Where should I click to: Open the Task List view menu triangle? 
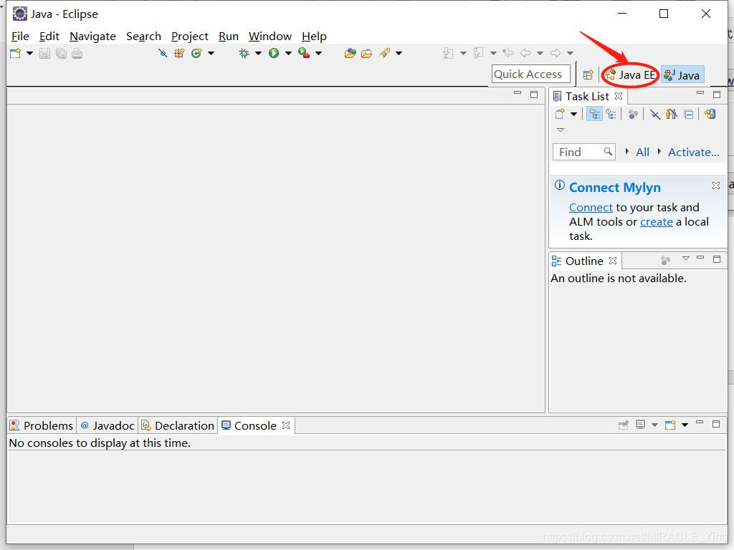pos(561,130)
